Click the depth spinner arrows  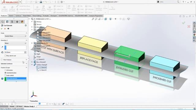(x=25, y=52)
